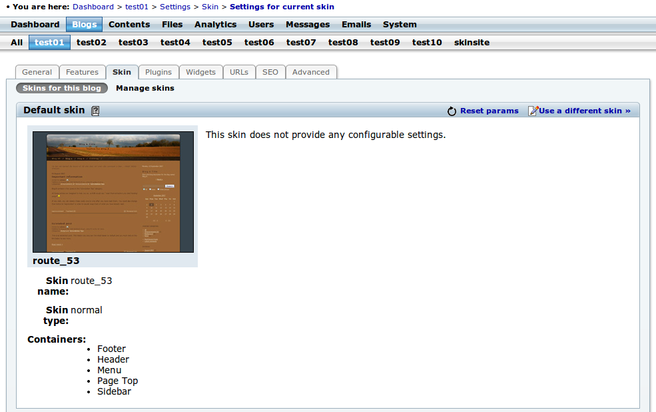Open the SEO tab

[x=270, y=72]
